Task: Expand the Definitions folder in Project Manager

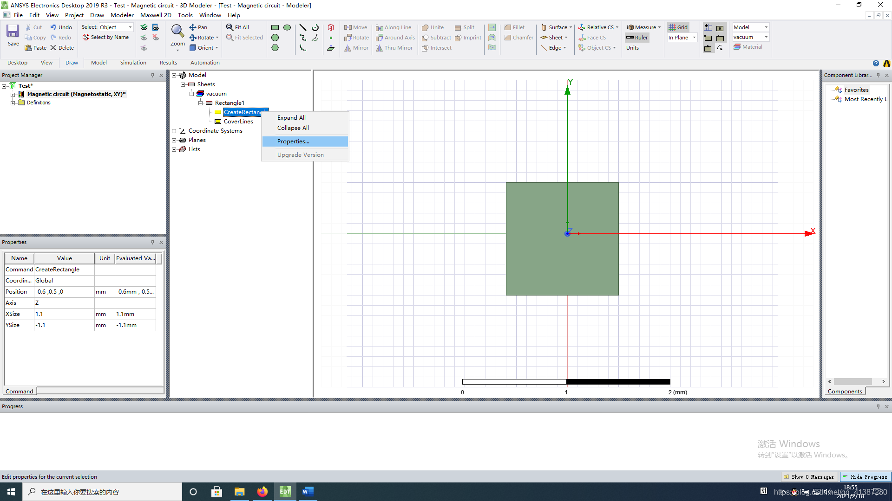Action: click(13, 103)
